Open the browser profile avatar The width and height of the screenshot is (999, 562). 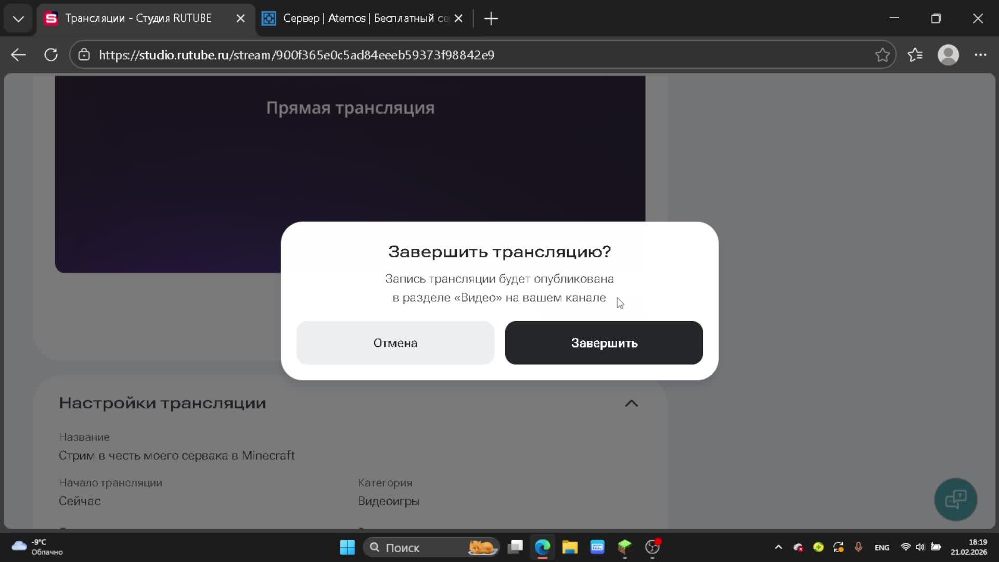pyautogui.click(x=949, y=55)
